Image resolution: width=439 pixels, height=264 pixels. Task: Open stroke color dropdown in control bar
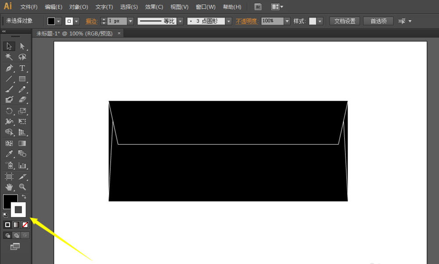(76, 21)
